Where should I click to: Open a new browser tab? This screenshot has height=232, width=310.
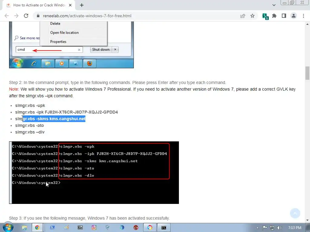point(82,5)
